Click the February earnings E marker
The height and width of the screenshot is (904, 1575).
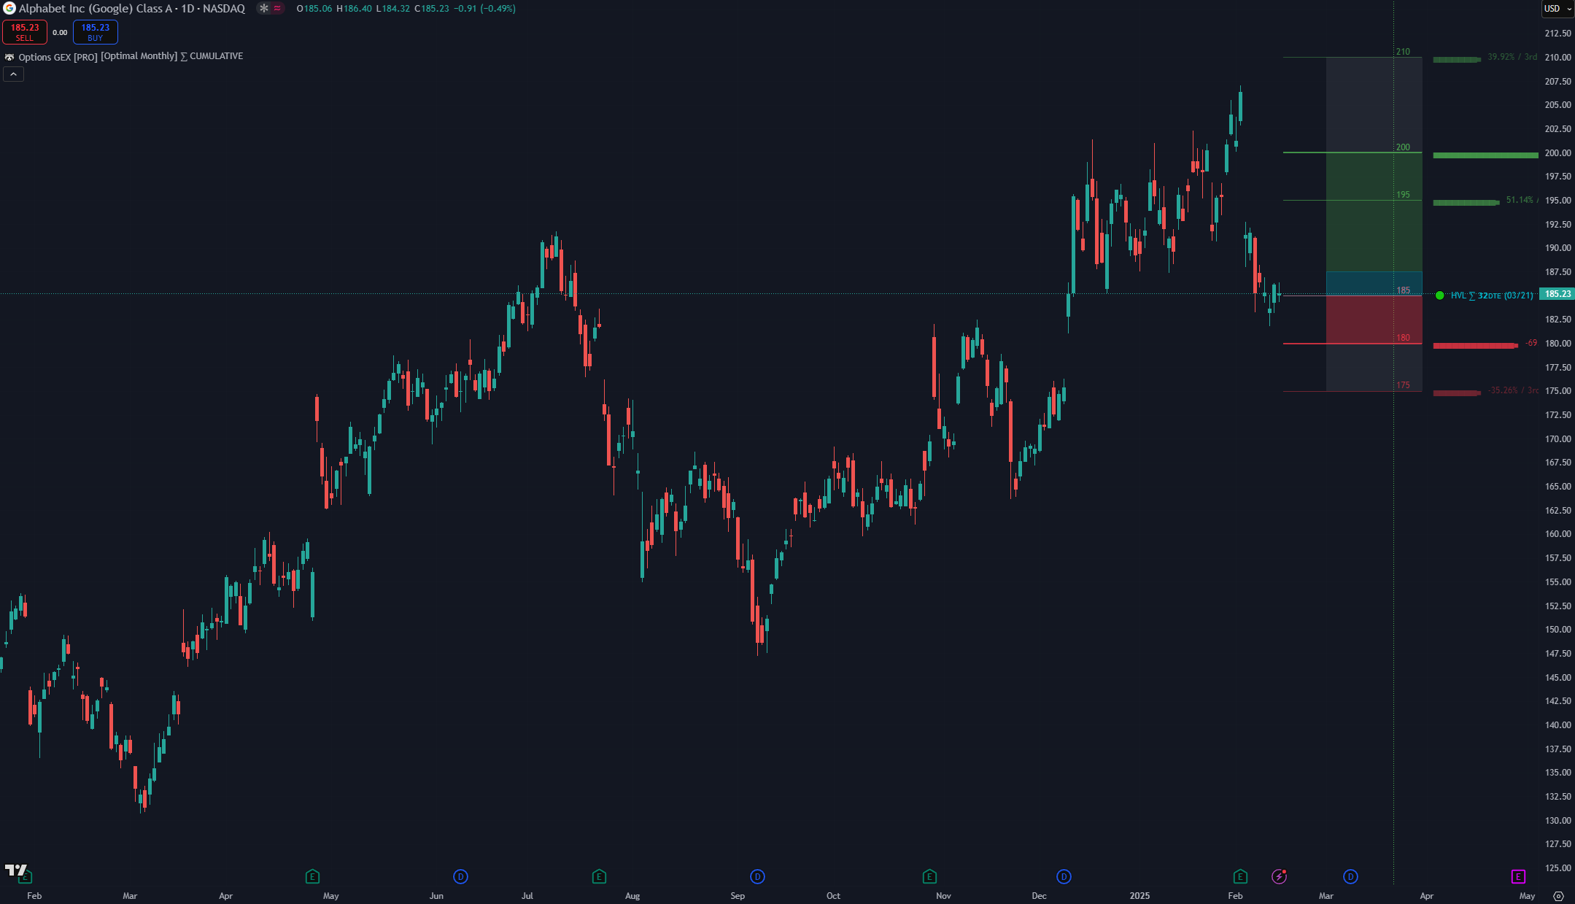point(1240,877)
